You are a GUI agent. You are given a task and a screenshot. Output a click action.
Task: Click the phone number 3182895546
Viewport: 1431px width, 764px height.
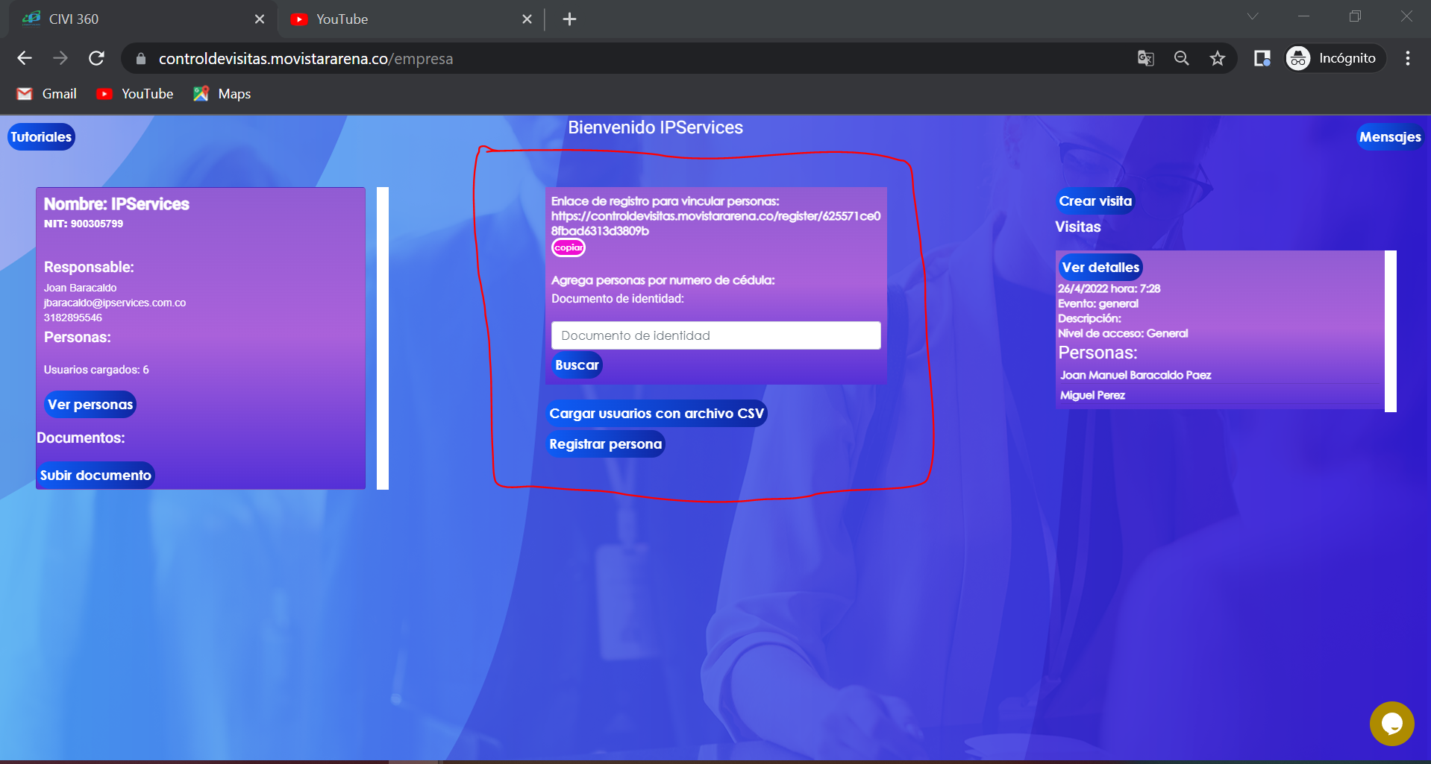pyautogui.click(x=72, y=318)
